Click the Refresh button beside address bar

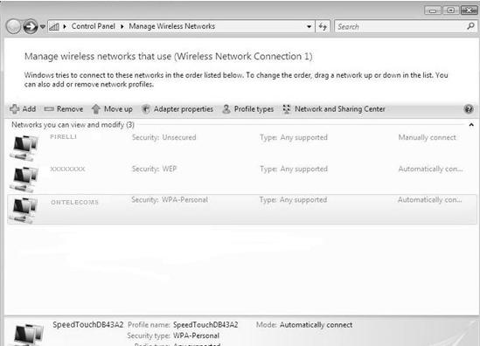point(323,26)
